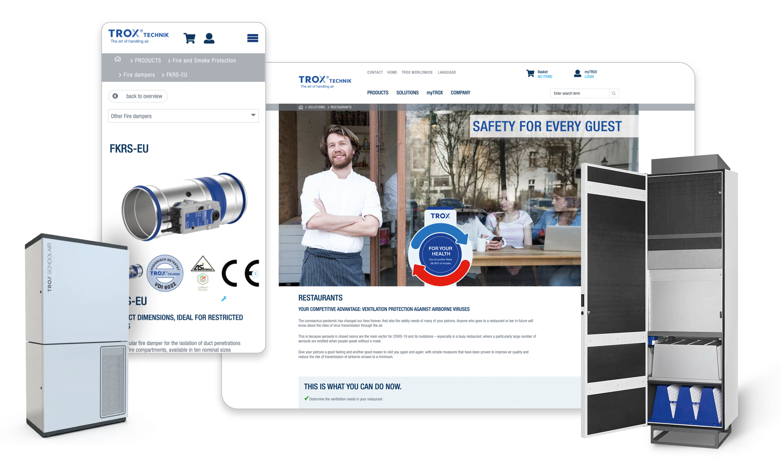Open the FKRS-EU fire damper product image

[184, 207]
